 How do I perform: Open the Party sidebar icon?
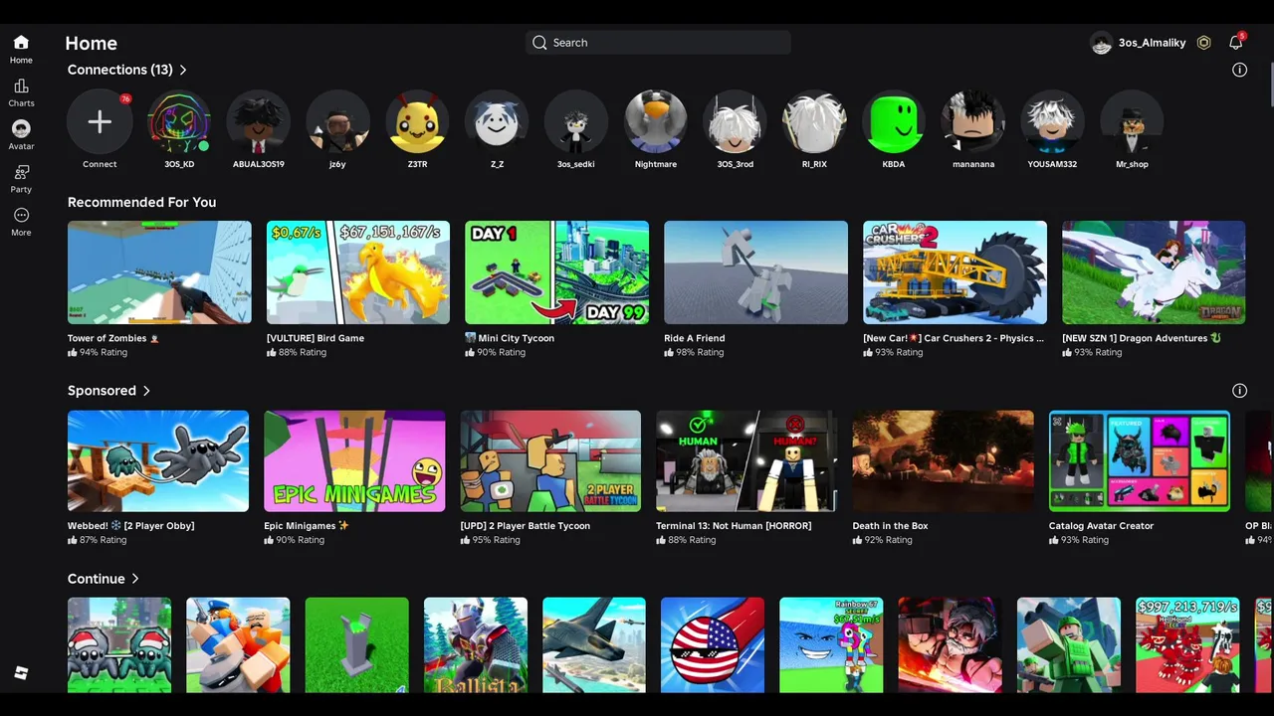click(21, 179)
